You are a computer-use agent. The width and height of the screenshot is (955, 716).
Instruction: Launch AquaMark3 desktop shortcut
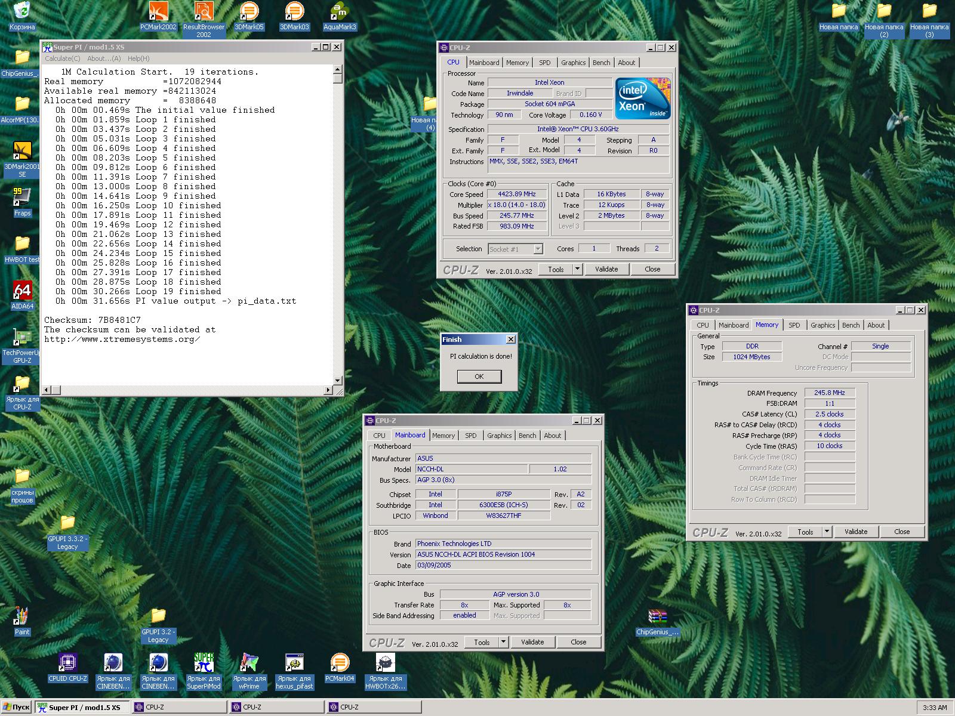pyautogui.click(x=340, y=16)
